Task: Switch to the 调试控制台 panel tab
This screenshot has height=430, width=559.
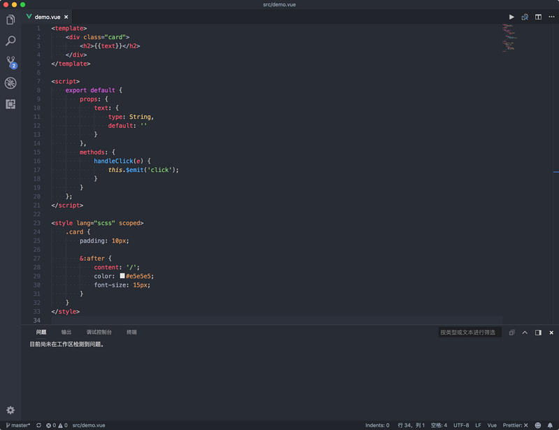Action: click(99, 332)
